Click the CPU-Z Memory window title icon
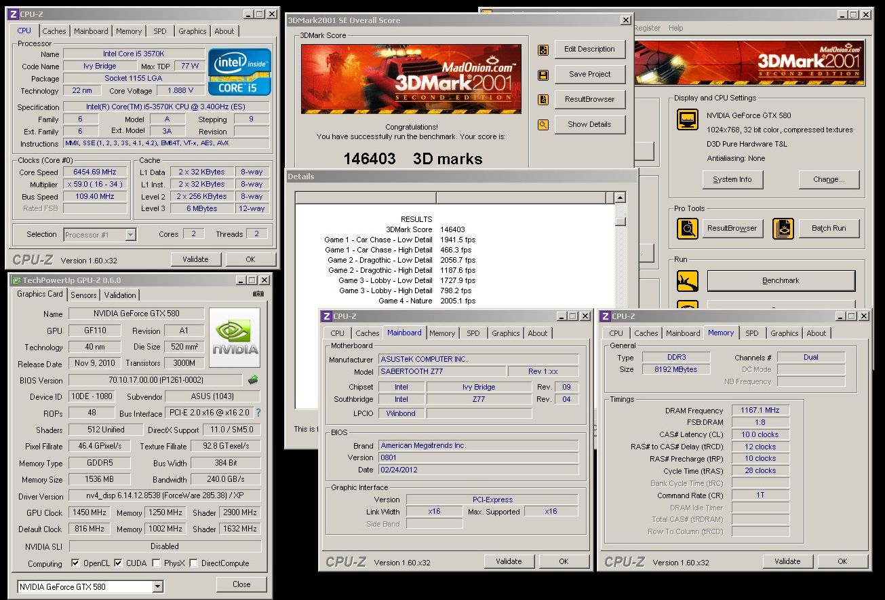Image resolution: width=885 pixels, height=600 pixels. pyautogui.click(x=604, y=316)
